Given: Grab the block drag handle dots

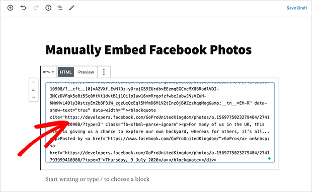Looking at the screenshot, I should (33, 90).
